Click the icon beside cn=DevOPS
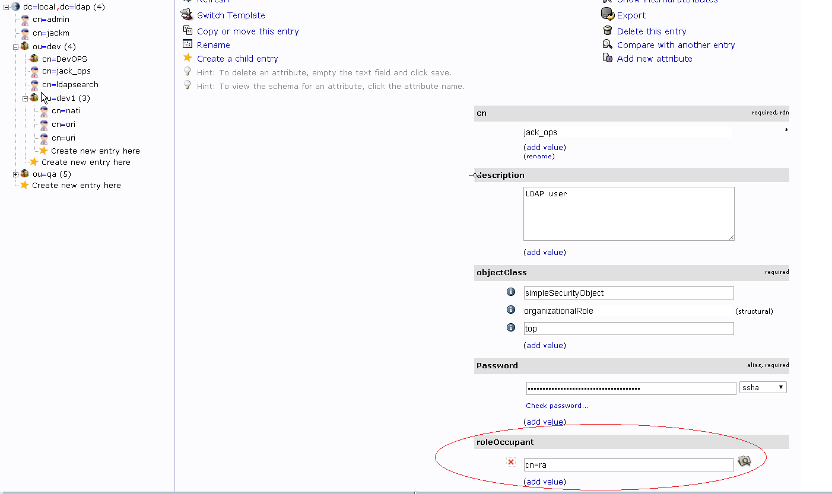 34,59
